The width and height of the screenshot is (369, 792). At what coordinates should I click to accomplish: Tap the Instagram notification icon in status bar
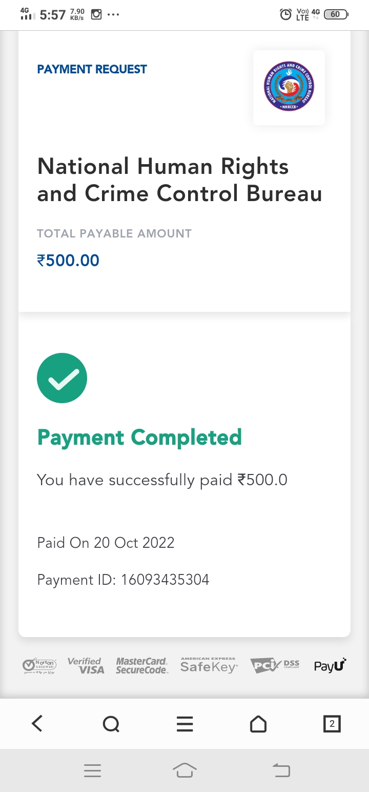click(x=96, y=14)
